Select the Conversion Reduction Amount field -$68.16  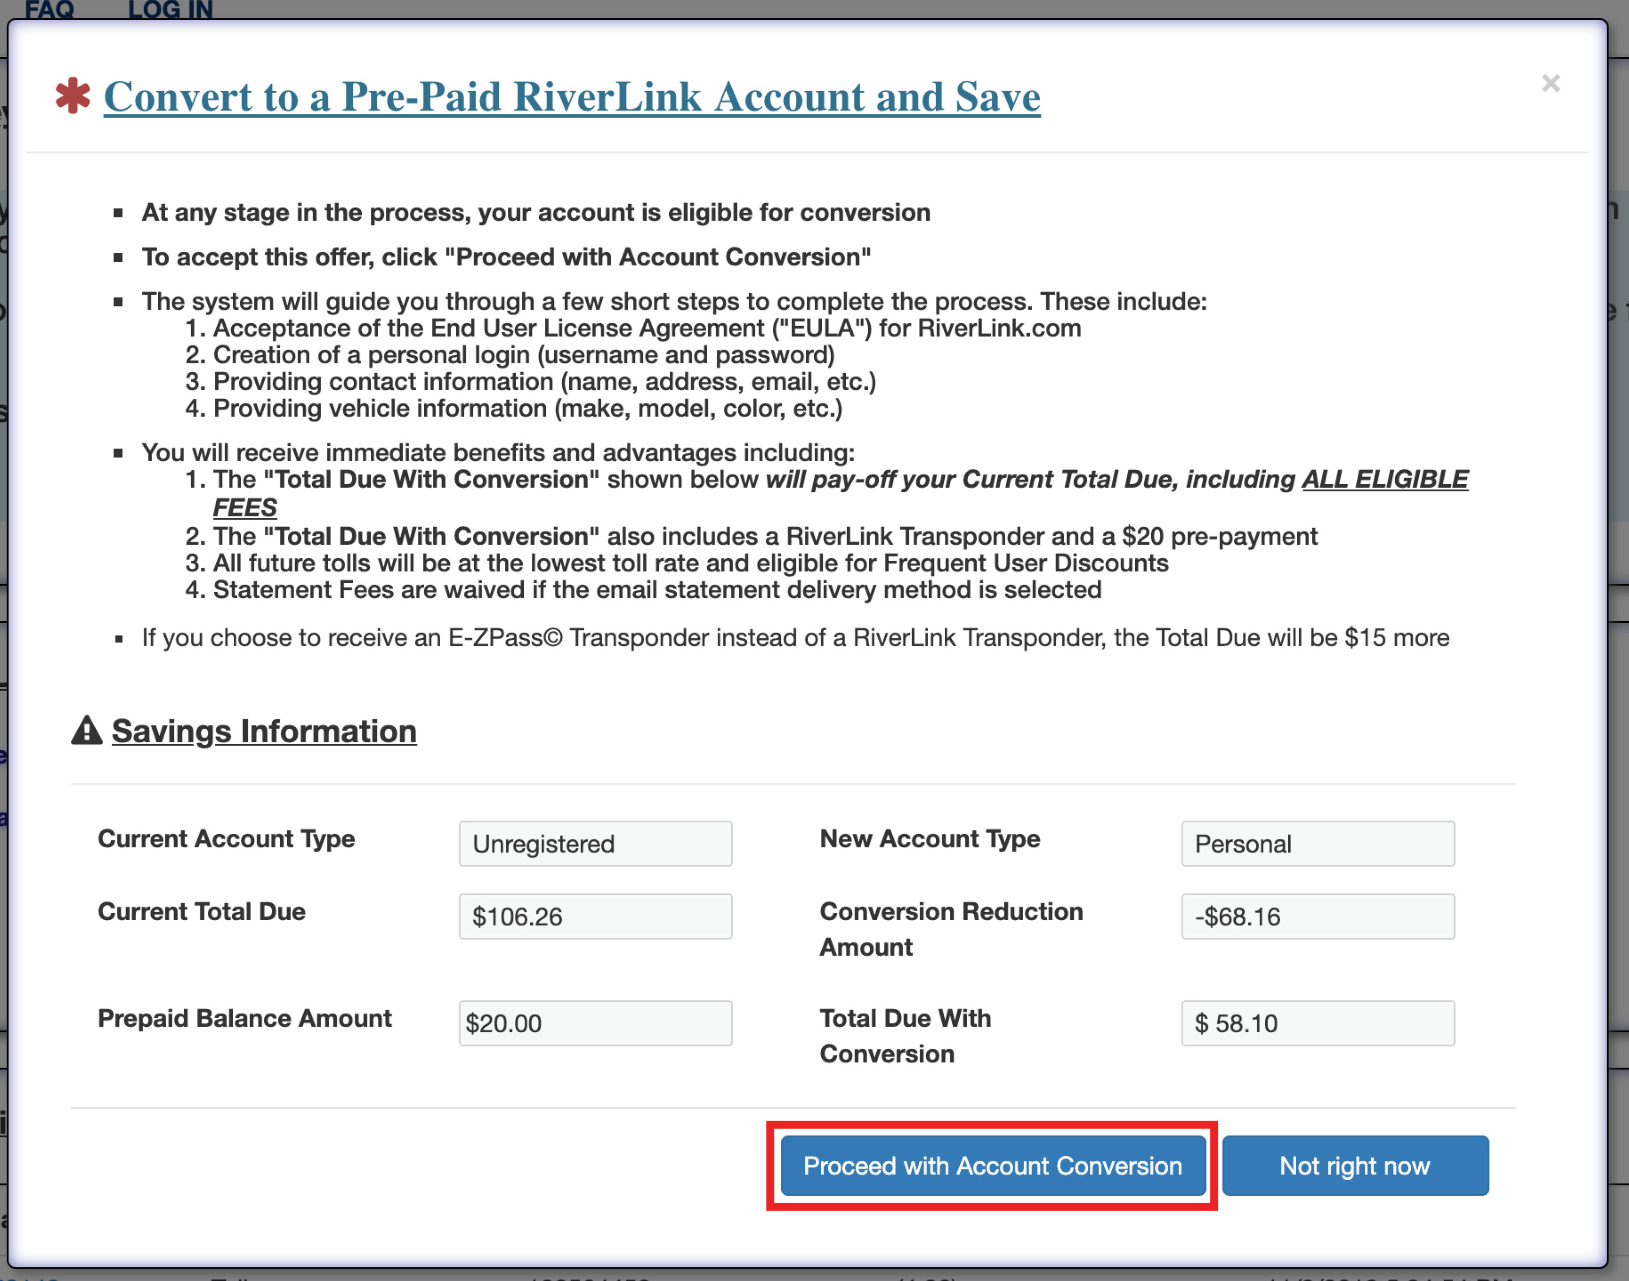click(1318, 916)
